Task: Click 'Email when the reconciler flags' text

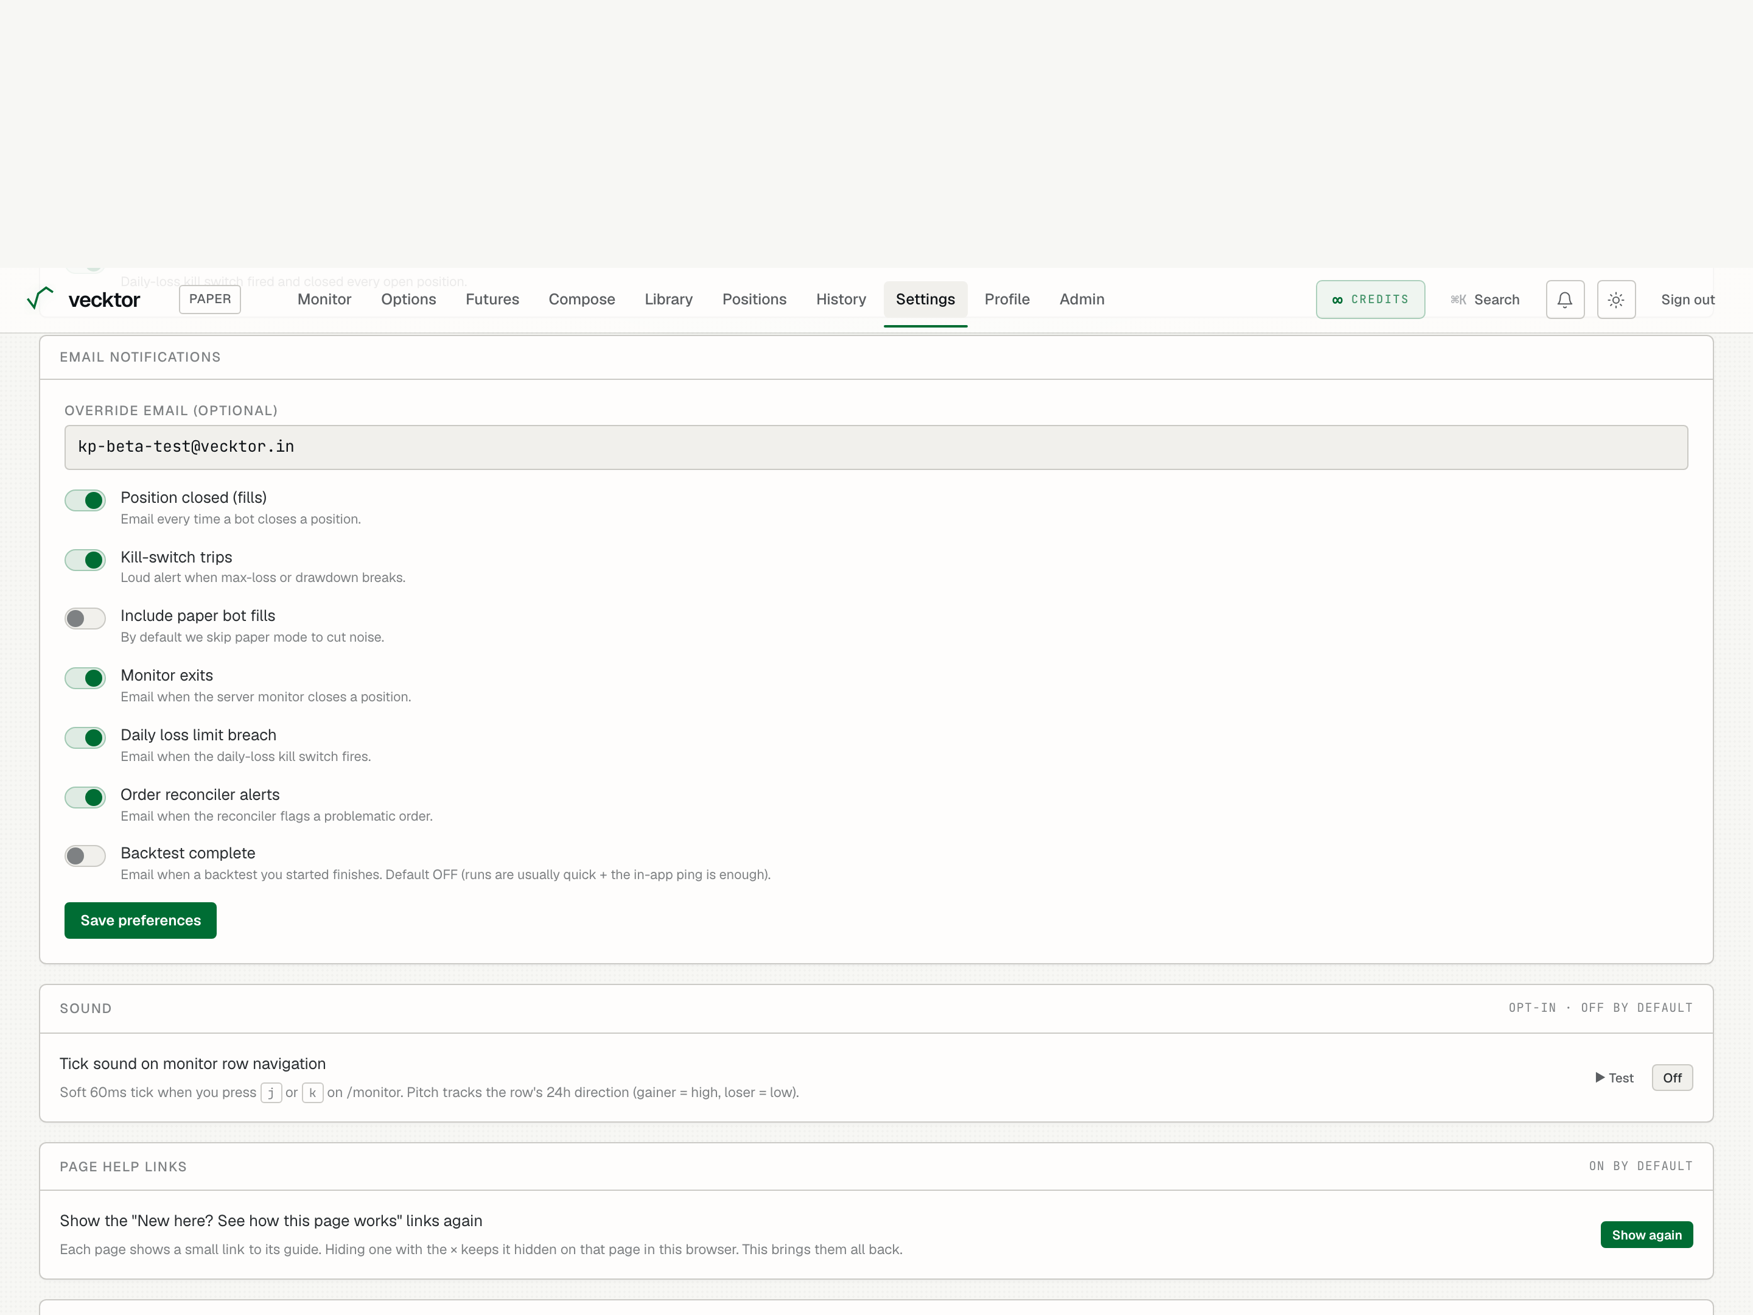Action: click(276, 816)
